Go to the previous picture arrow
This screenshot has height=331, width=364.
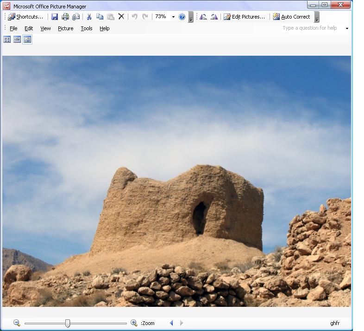171,323
